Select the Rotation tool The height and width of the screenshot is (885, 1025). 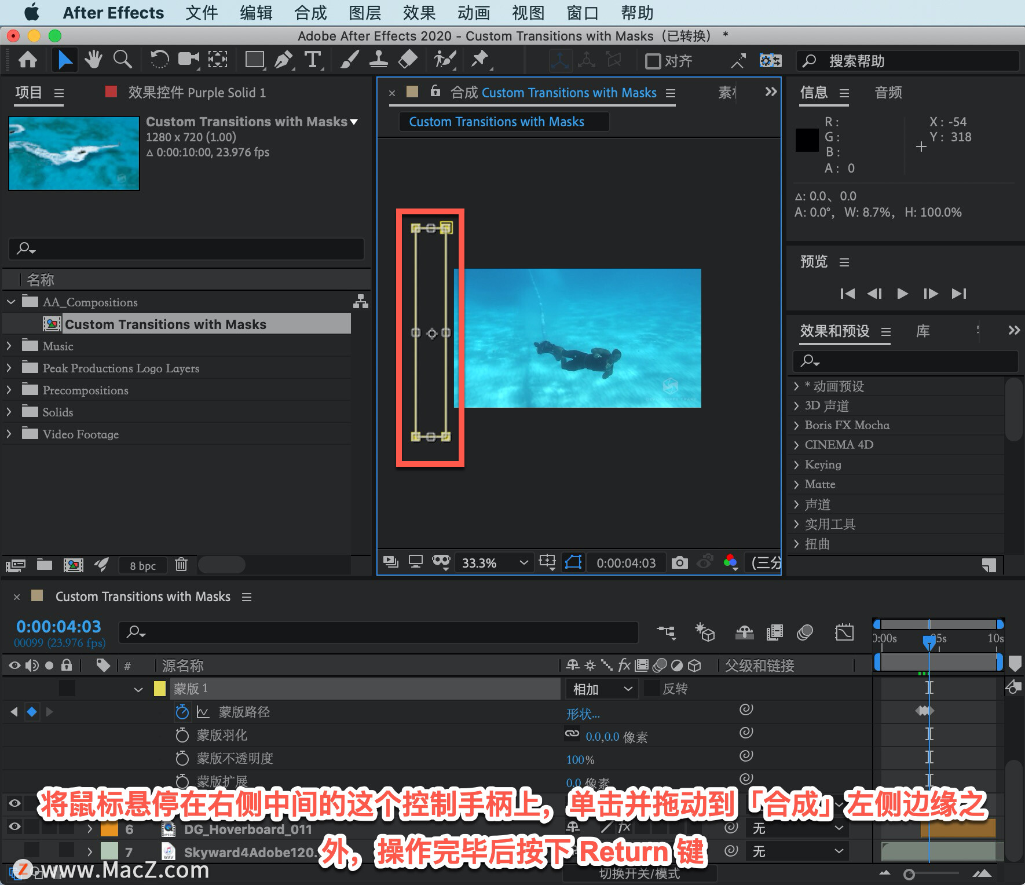(159, 60)
